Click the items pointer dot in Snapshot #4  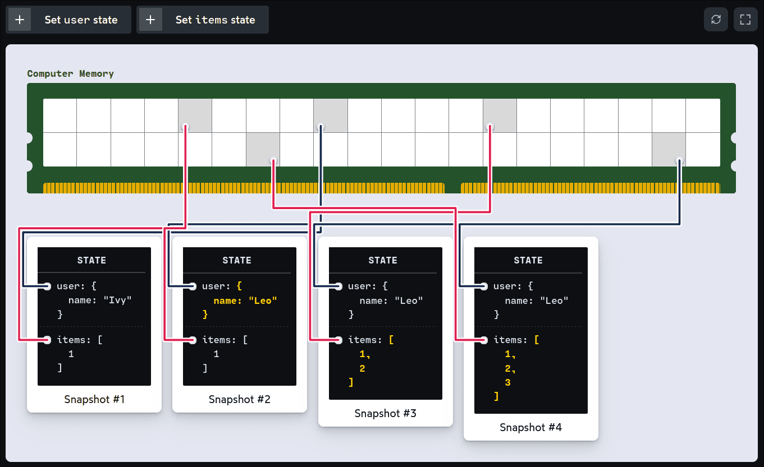[484, 340]
